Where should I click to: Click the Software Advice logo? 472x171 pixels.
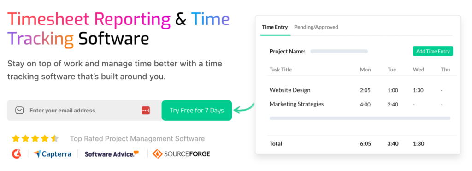click(112, 154)
